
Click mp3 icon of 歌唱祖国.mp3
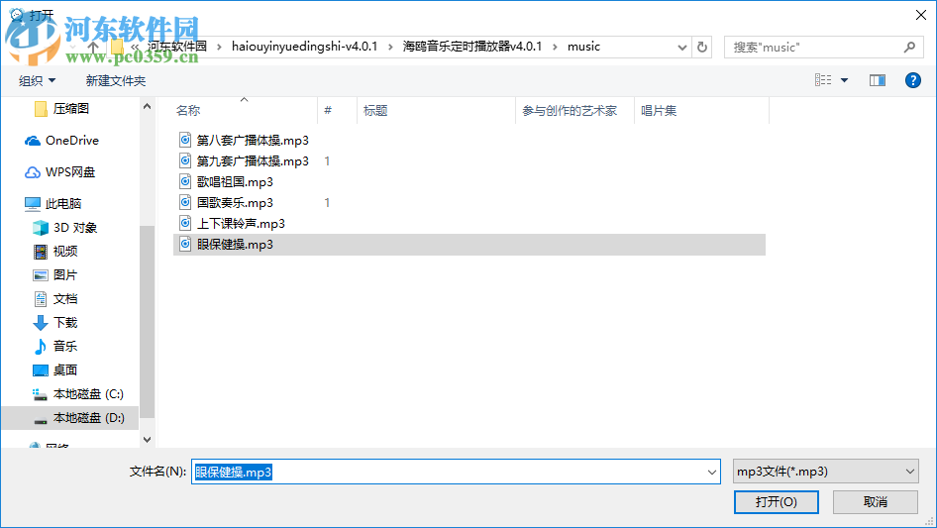185,182
